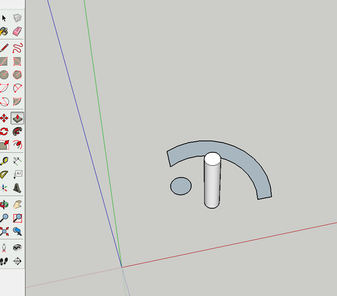The height and width of the screenshot is (296, 337).
Task: Choose the 3D Text tool
Action: pos(17,188)
